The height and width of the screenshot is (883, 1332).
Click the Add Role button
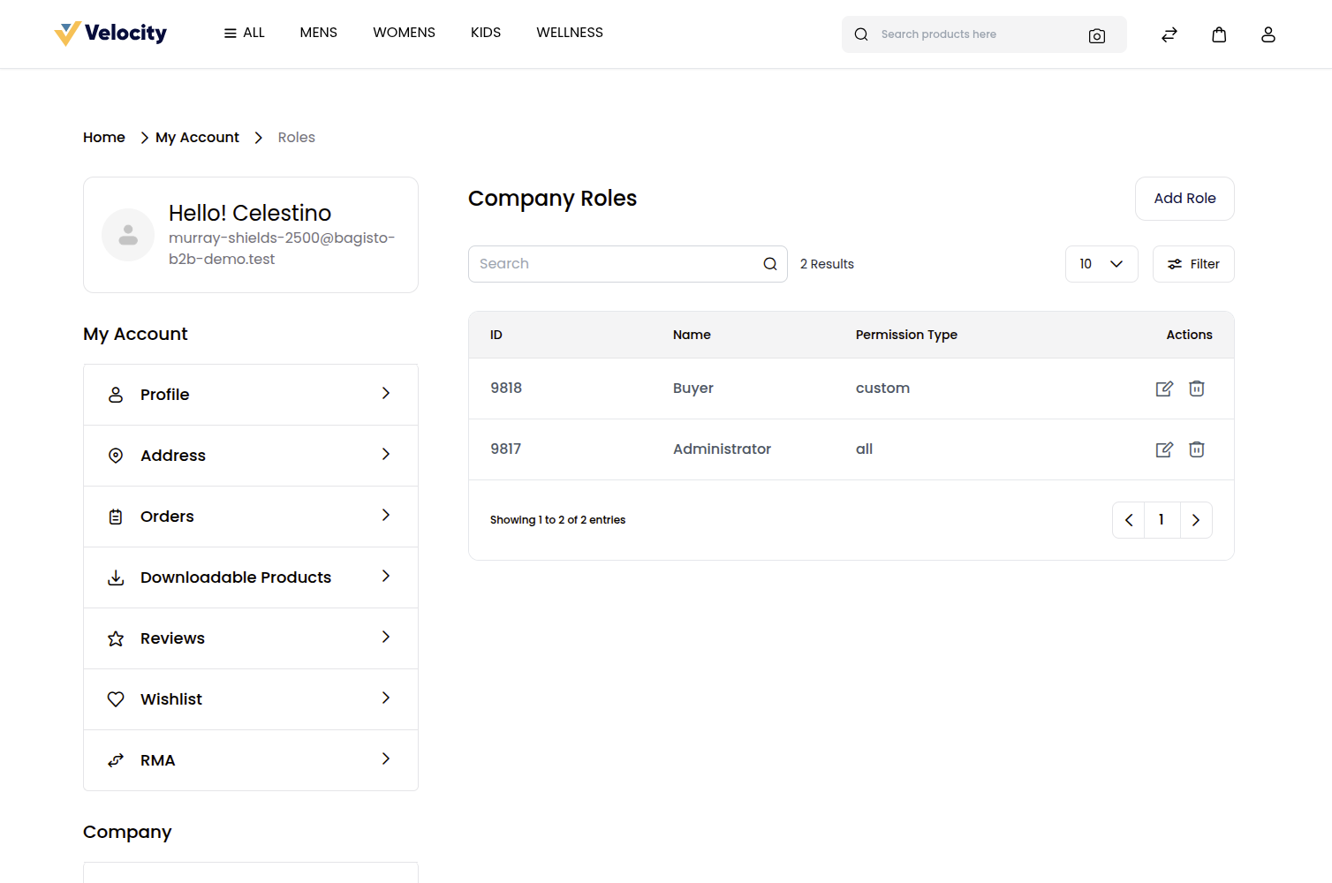click(1184, 199)
